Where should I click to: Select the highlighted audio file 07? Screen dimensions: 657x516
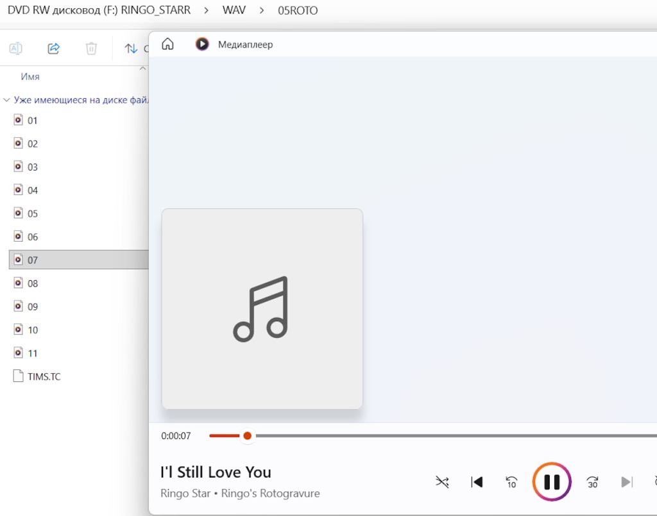(x=78, y=260)
